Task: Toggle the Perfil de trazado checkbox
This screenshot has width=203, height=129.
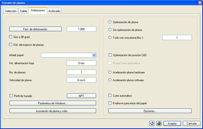Action: click(x=11, y=96)
